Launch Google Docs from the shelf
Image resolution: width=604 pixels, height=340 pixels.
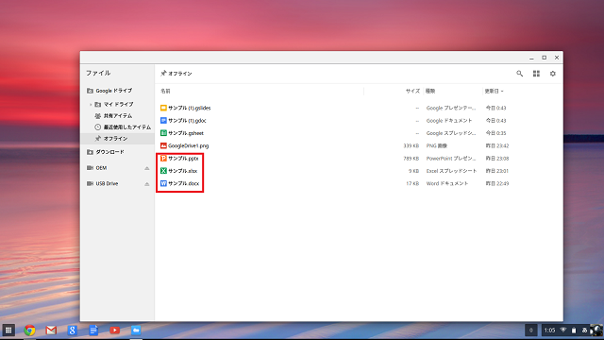[93, 331]
